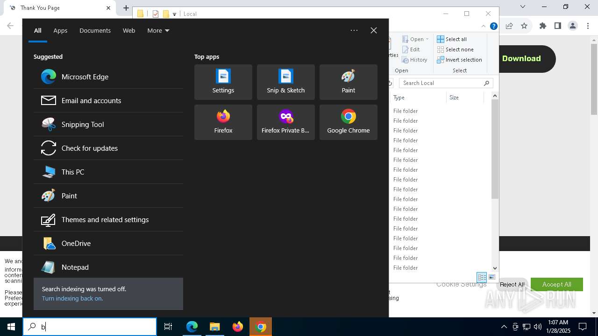Open notification center on taskbar
This screenshot has height=336, width=598.
[x=583, y=327]
